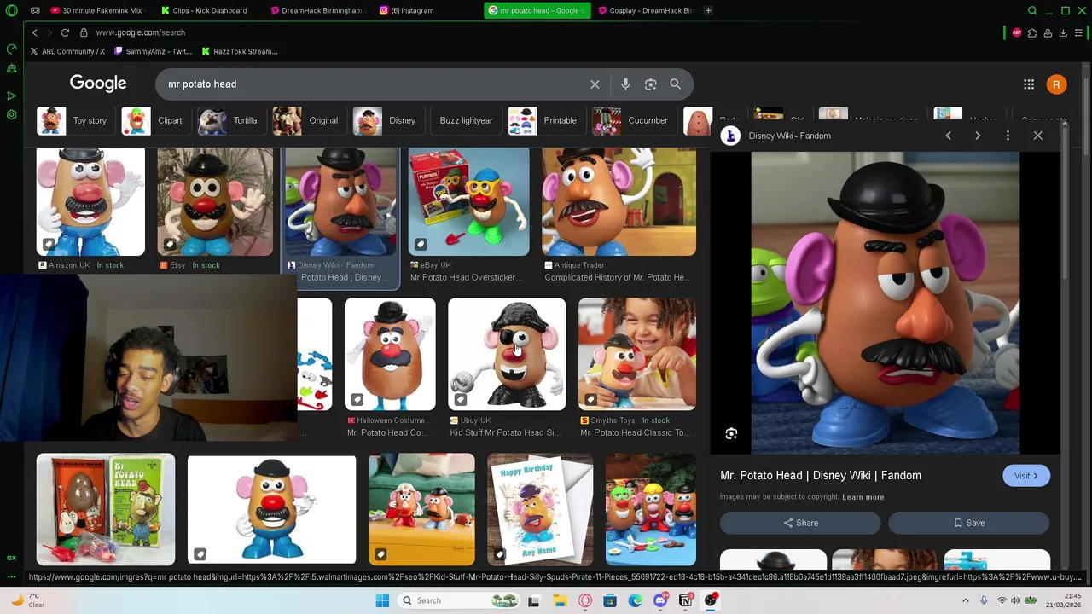Open Amazon UK potato head thumbnail
Image resolution: width=1092 pixels, height=614 pixels.
(x=90, y=202)
